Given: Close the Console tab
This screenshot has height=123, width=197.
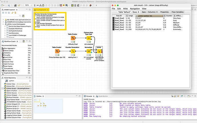Looking at the screenshot, I should click(94, 96).
